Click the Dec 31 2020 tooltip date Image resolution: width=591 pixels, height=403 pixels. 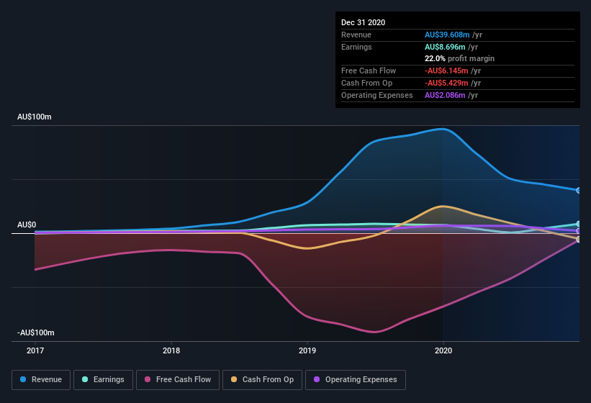(x=363, y=22)
